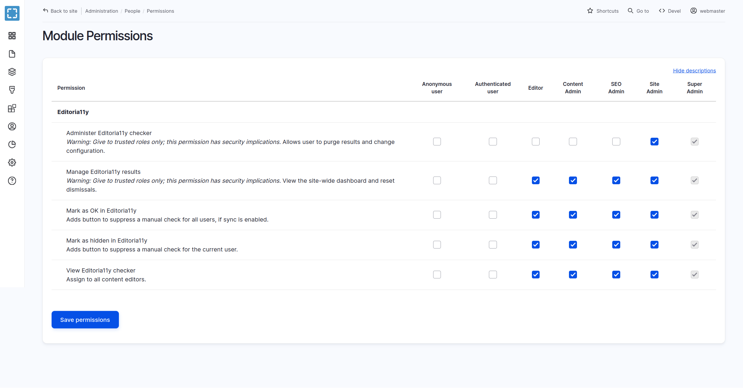Viewport: 743px width, 388px height.
Task: Enable Administer Editoria11y checker for SEO Admin
Action: coord(616,142)
